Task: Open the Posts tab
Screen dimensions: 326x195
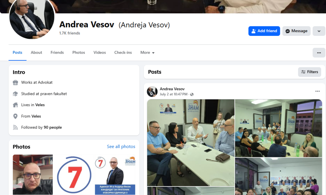Action: tap(18, 52)
